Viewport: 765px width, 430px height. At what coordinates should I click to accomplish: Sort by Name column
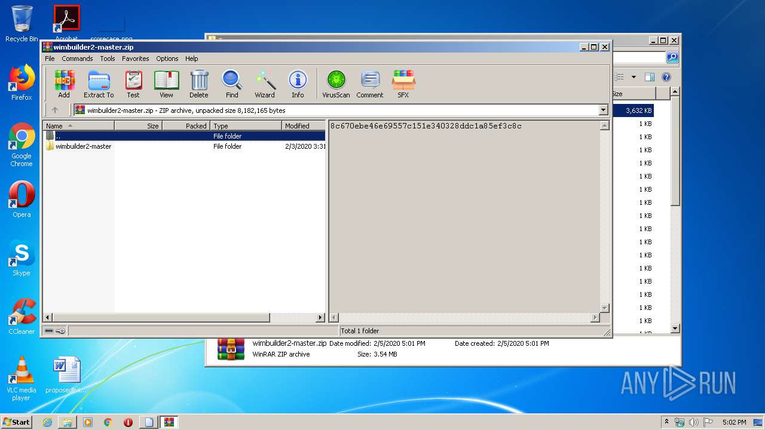tap(78, 126)
